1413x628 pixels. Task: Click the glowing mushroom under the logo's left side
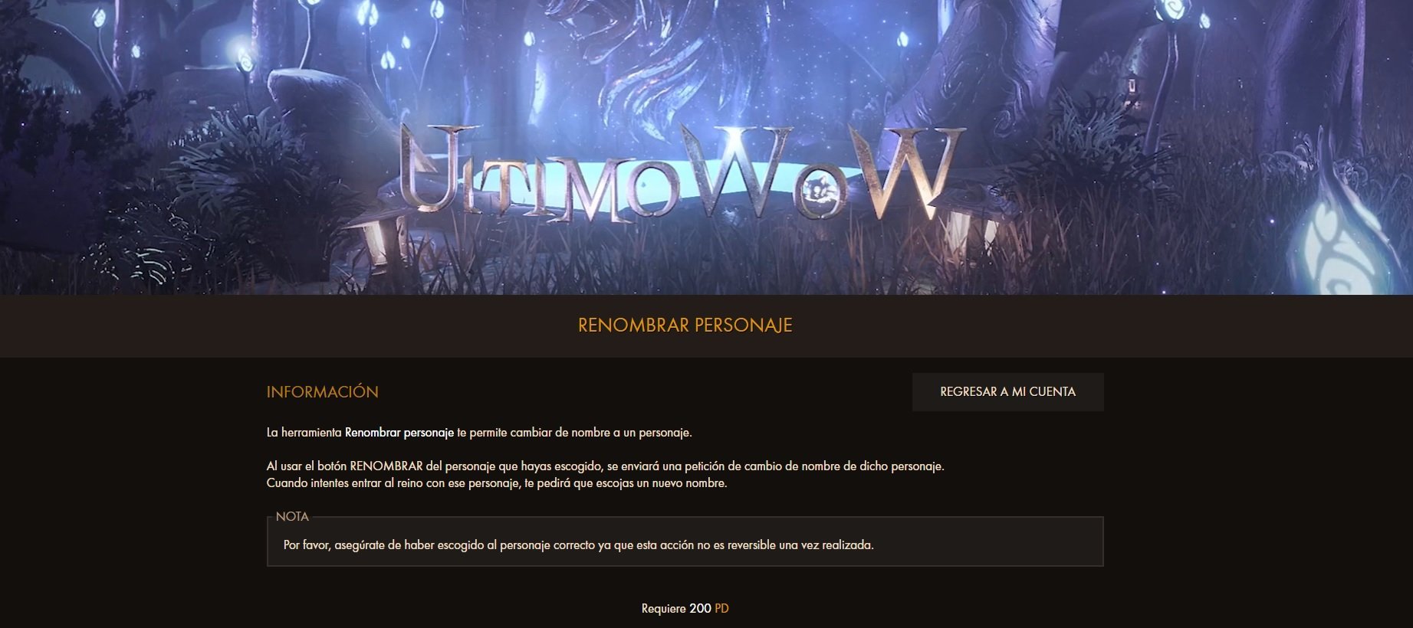point(376,237)
